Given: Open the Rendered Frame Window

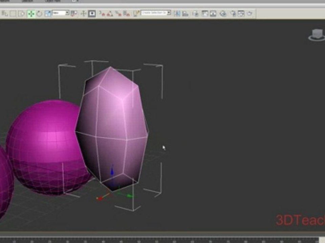Looking at the screenshot, I should pyautogui.click(x=241, y=13).
